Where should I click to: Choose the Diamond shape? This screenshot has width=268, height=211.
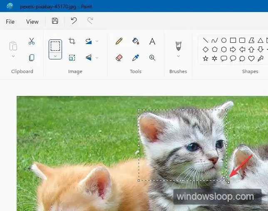(x=206, y=49)
